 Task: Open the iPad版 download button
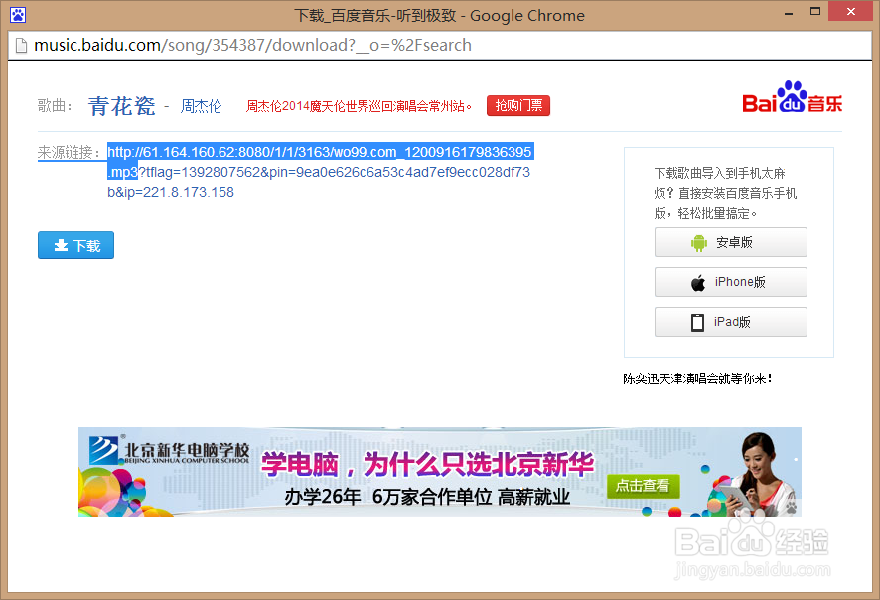pos(731,322)
